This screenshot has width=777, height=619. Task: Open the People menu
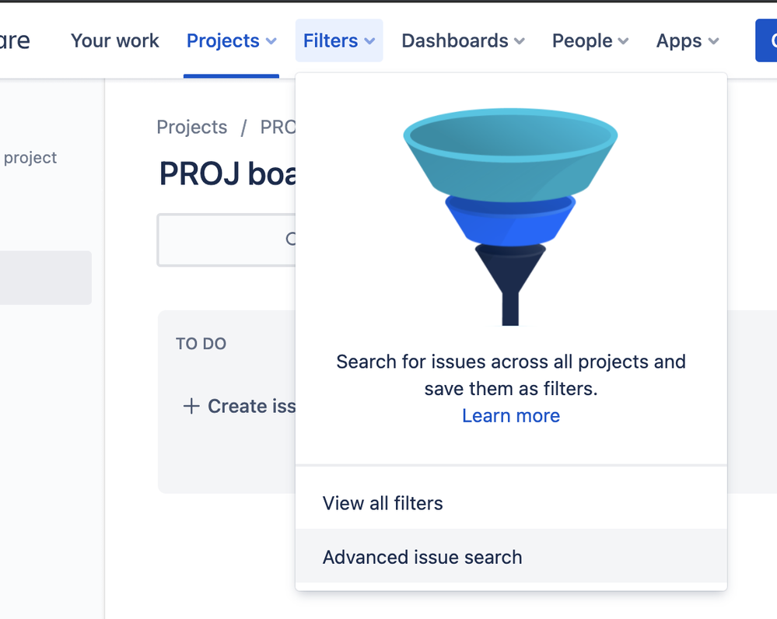(x=590, y=40)
